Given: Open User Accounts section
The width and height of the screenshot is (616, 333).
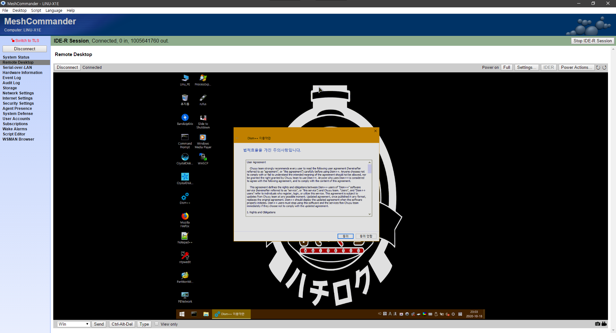Looking at the screenshot, I should tap(16, 119).
